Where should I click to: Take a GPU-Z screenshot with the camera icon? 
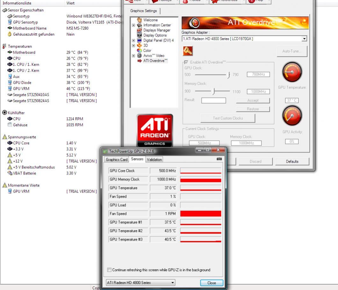pyautogui.click(x=219, y=159)
